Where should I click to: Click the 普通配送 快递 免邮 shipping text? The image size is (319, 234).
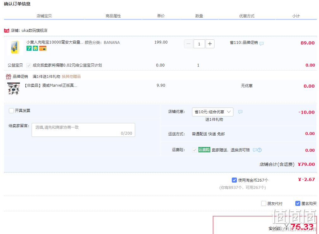pyautogui.click(x=208, y=134)
